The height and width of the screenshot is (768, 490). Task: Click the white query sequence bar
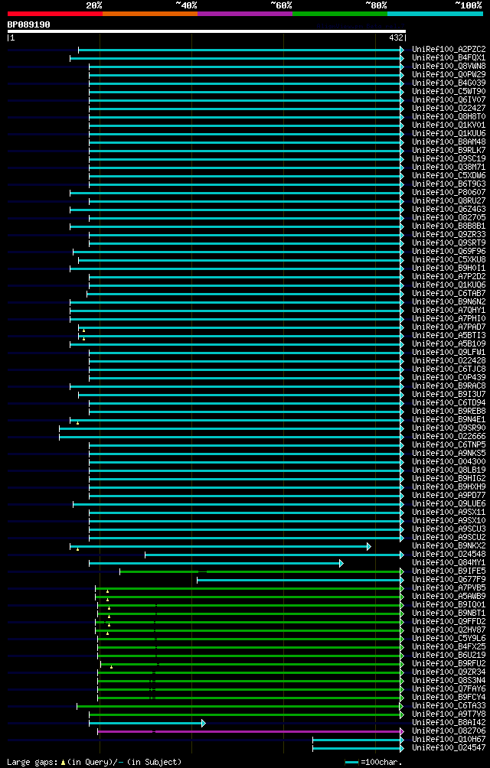(x=206, y=31)
